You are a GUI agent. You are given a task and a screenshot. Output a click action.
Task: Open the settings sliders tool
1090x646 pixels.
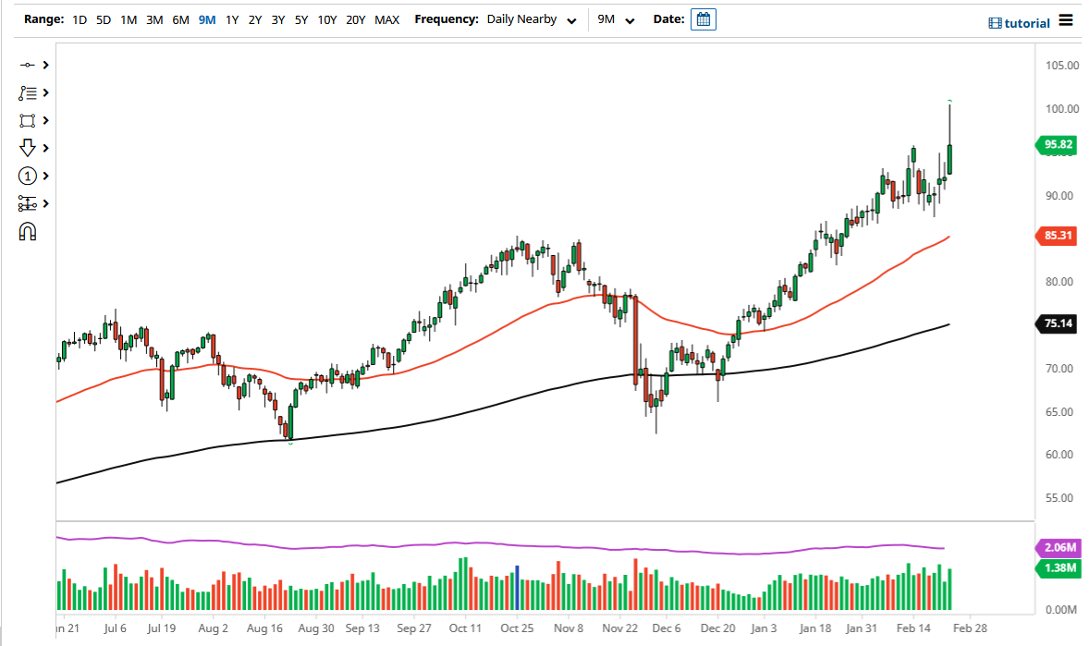[x=28, y=203]
